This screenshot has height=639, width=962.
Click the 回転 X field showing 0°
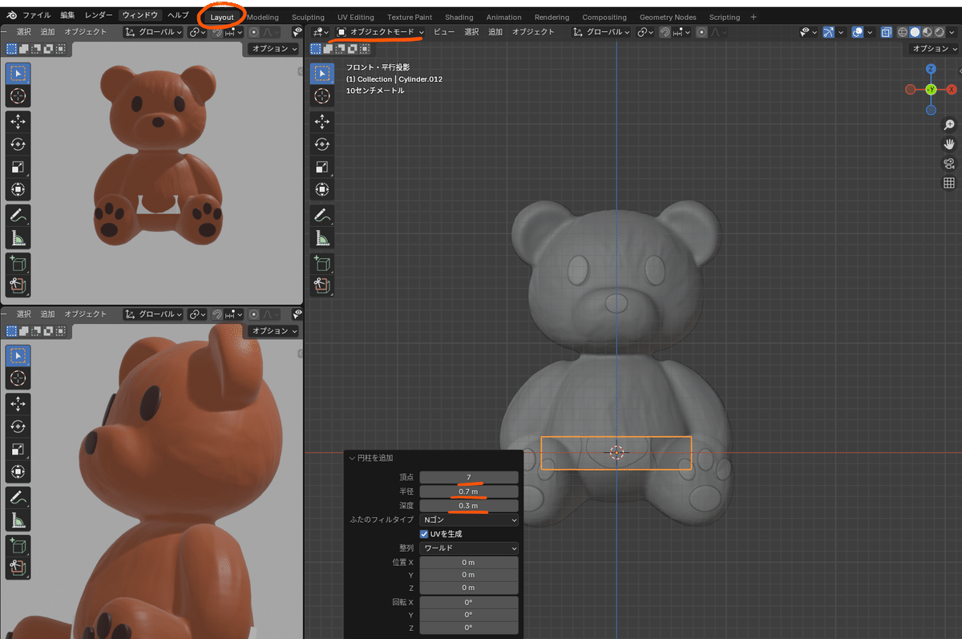469,602
